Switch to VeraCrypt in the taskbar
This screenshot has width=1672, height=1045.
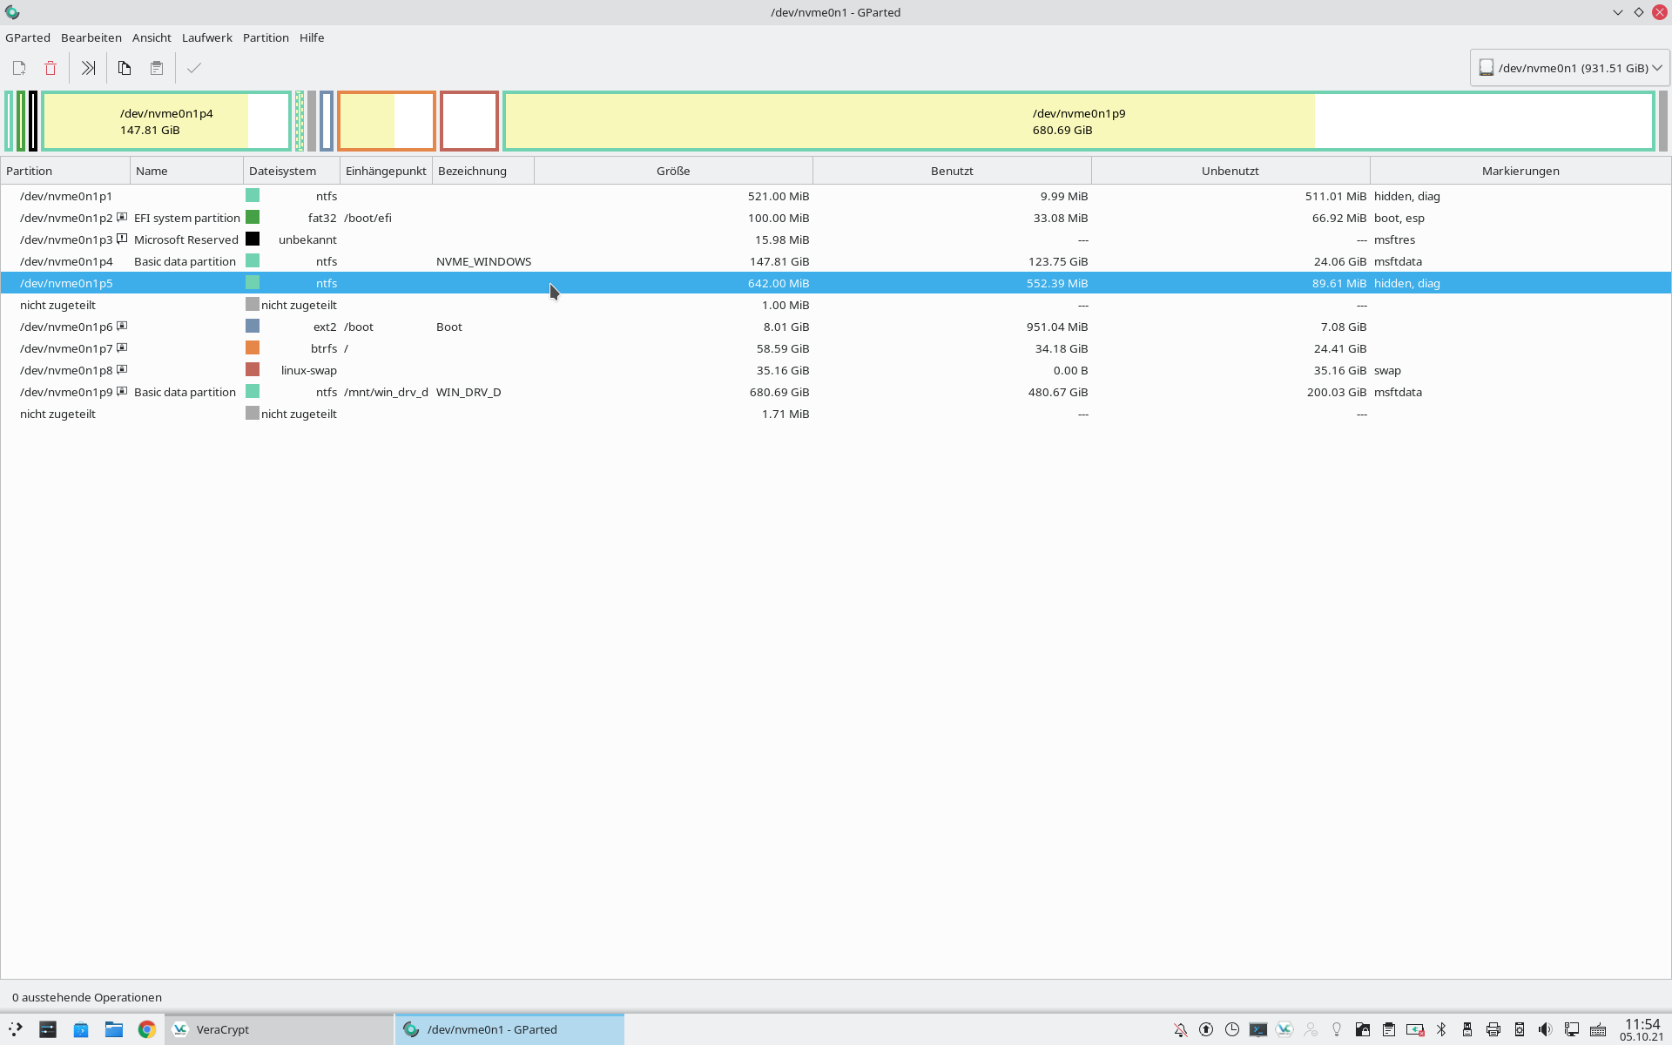222,1029
